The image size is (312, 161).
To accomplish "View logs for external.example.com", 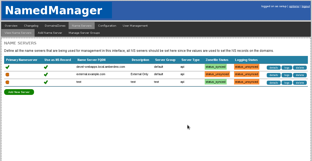I will (287, 75).
